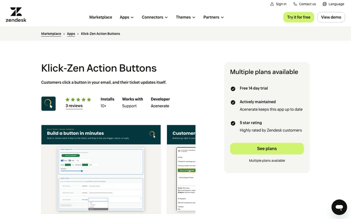Click the Actively maintained checkmark icon
The image size is (351, 219).
(x=233, y=102)
